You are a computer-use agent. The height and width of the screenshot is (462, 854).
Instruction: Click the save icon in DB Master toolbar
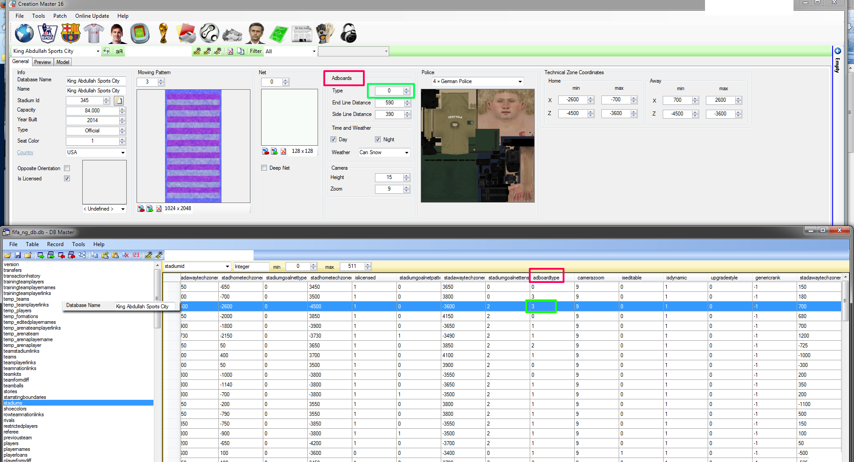point(18,255)
